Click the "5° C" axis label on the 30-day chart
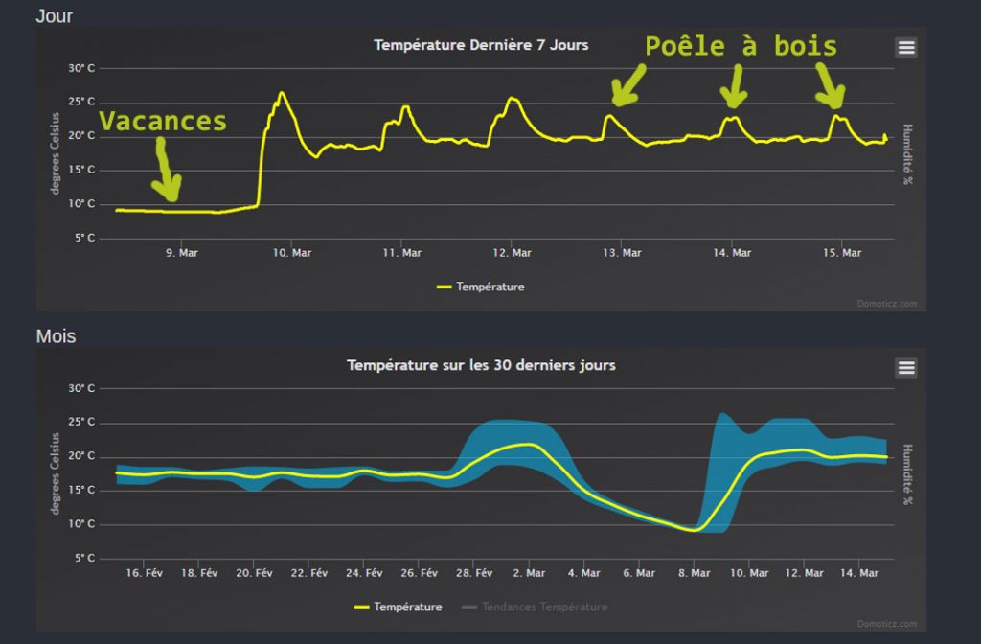The image size is (981, 644). 85,558
